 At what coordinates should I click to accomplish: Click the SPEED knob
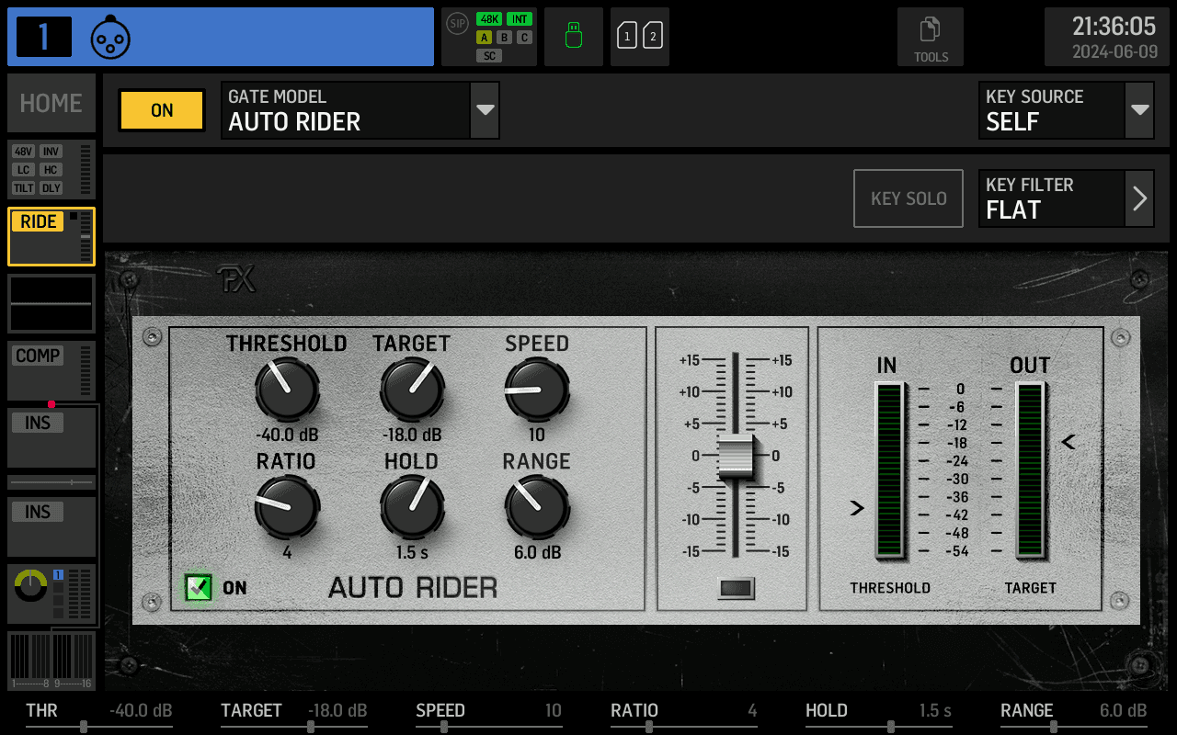click(537, 389)
